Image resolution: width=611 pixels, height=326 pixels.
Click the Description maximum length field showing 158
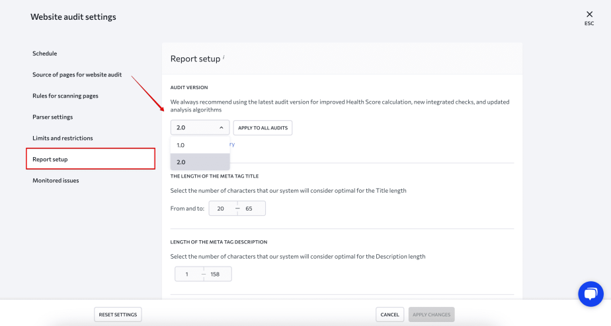click(x=218, y=275)
